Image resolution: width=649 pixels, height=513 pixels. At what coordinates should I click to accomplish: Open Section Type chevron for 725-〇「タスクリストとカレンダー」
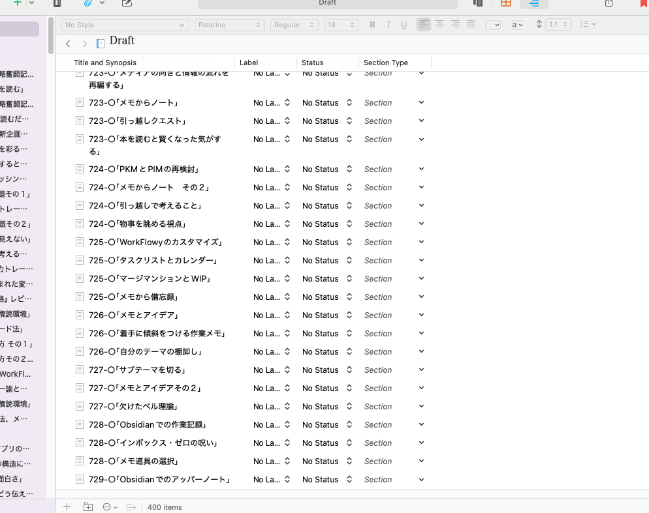click(421, 260)
